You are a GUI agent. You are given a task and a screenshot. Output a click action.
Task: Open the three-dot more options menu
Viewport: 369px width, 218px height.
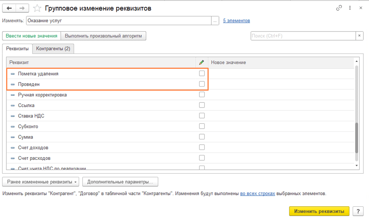[x=350, y=8]
